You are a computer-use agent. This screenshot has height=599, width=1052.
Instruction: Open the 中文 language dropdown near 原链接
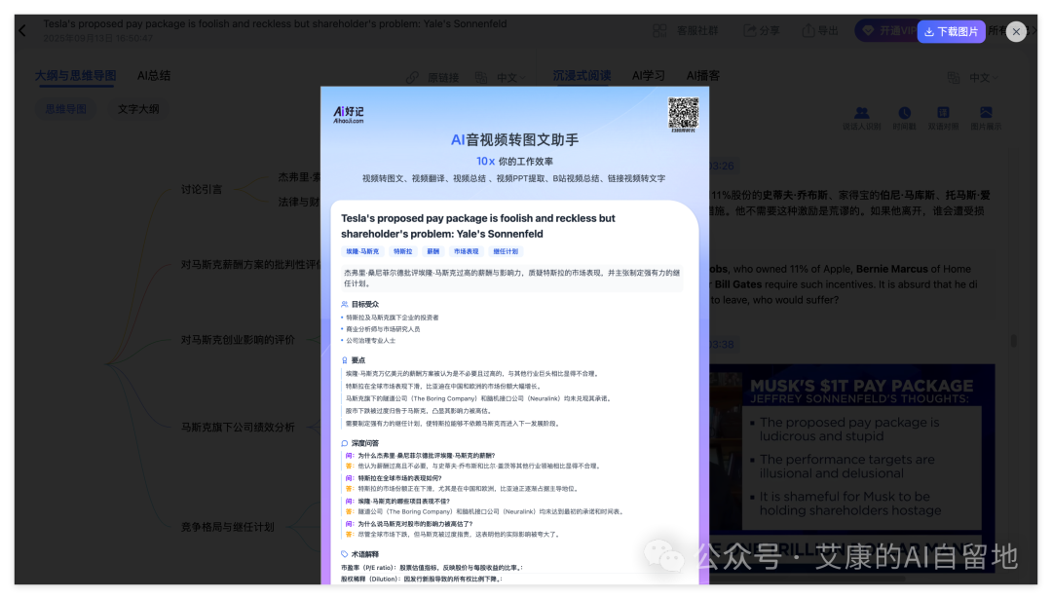[x=509, y=77]
